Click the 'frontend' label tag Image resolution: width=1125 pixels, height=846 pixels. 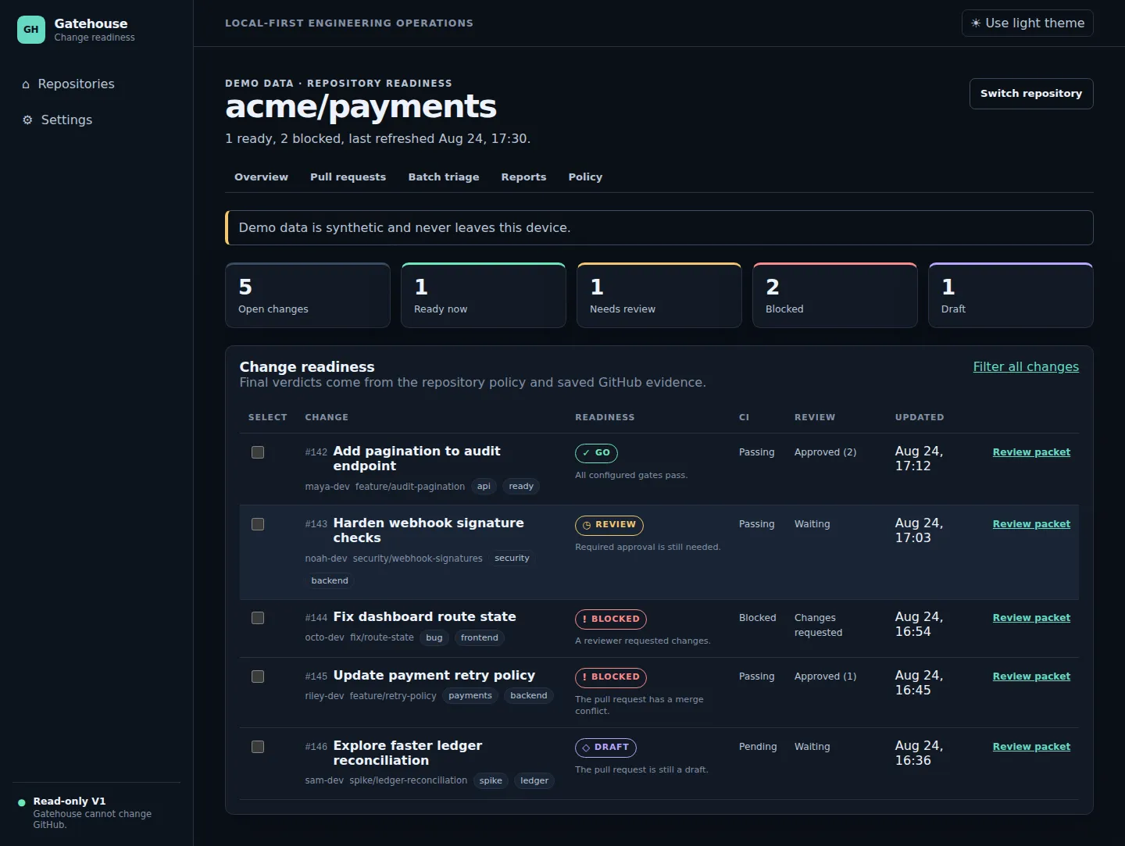[480, 638]
